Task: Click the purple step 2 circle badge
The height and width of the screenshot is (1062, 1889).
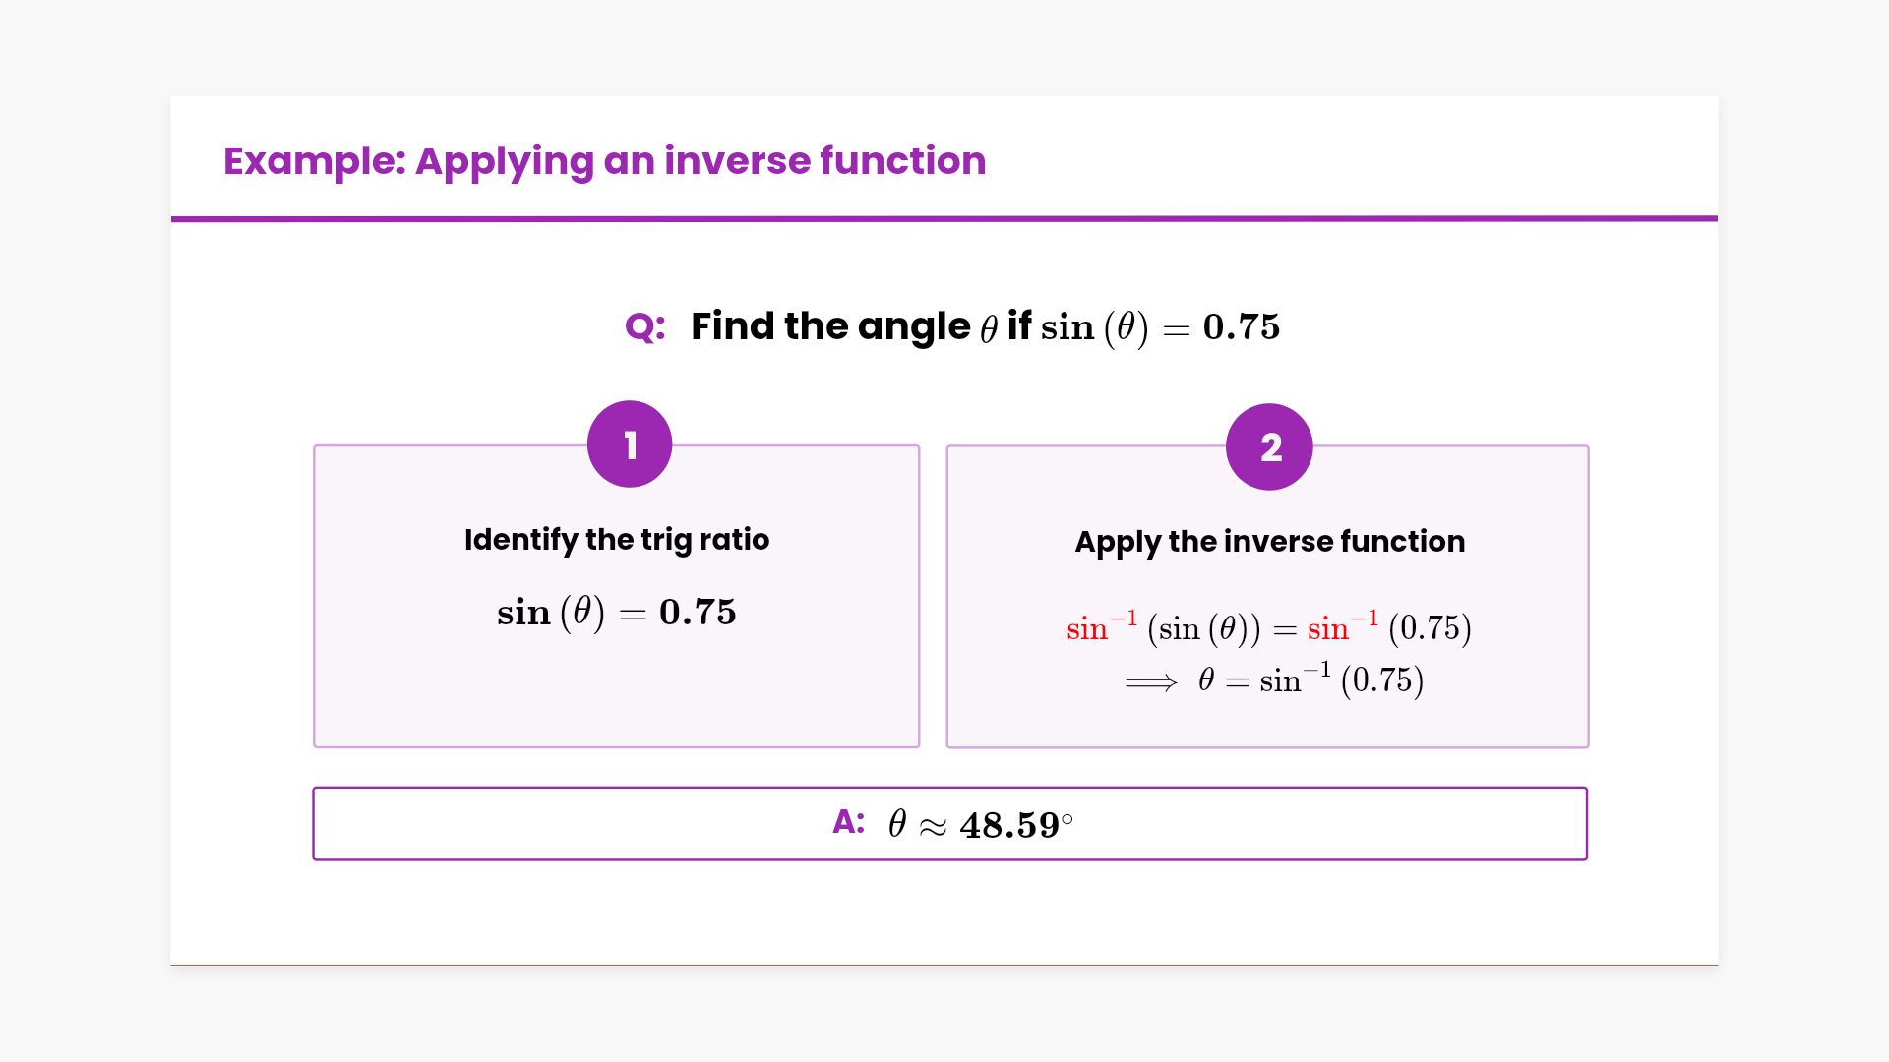Action: tap(1269, 447)
